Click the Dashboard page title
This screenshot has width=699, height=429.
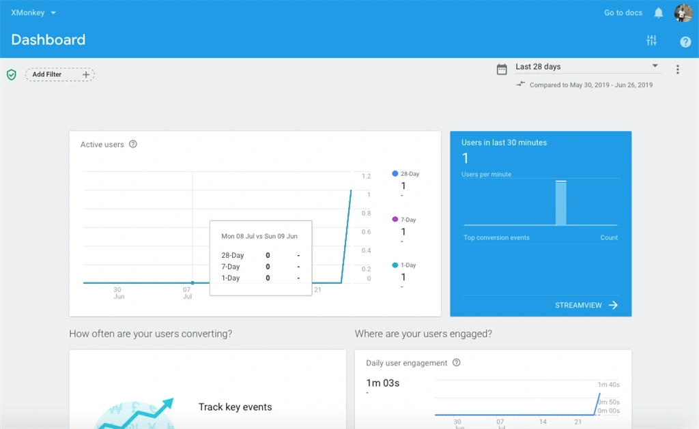pos(48,40)
